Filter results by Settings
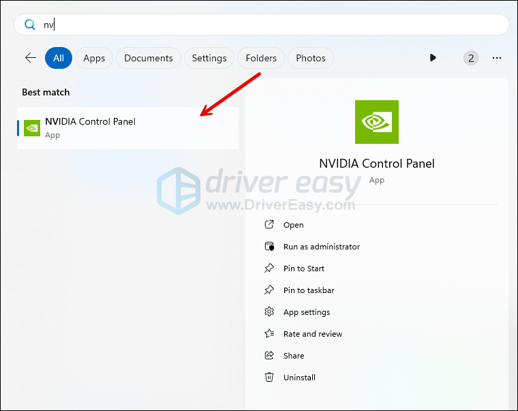Screen dimensions: 518x411 (209, 58)
